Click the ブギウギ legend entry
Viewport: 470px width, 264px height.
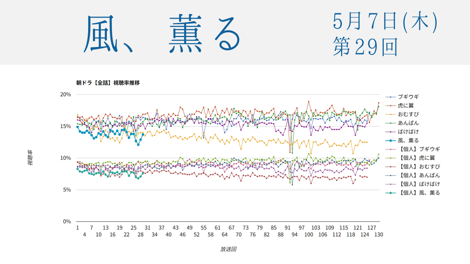pyautogui.click(x=402, y=97)
